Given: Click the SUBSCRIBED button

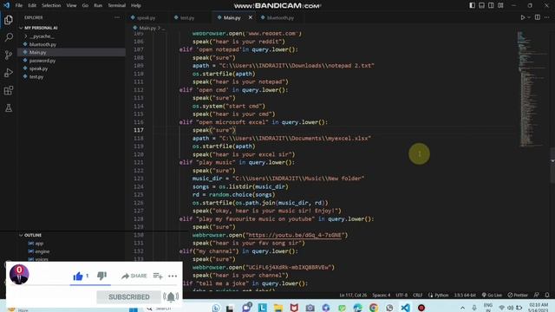Looking at the screenshot, I should 129,296.
